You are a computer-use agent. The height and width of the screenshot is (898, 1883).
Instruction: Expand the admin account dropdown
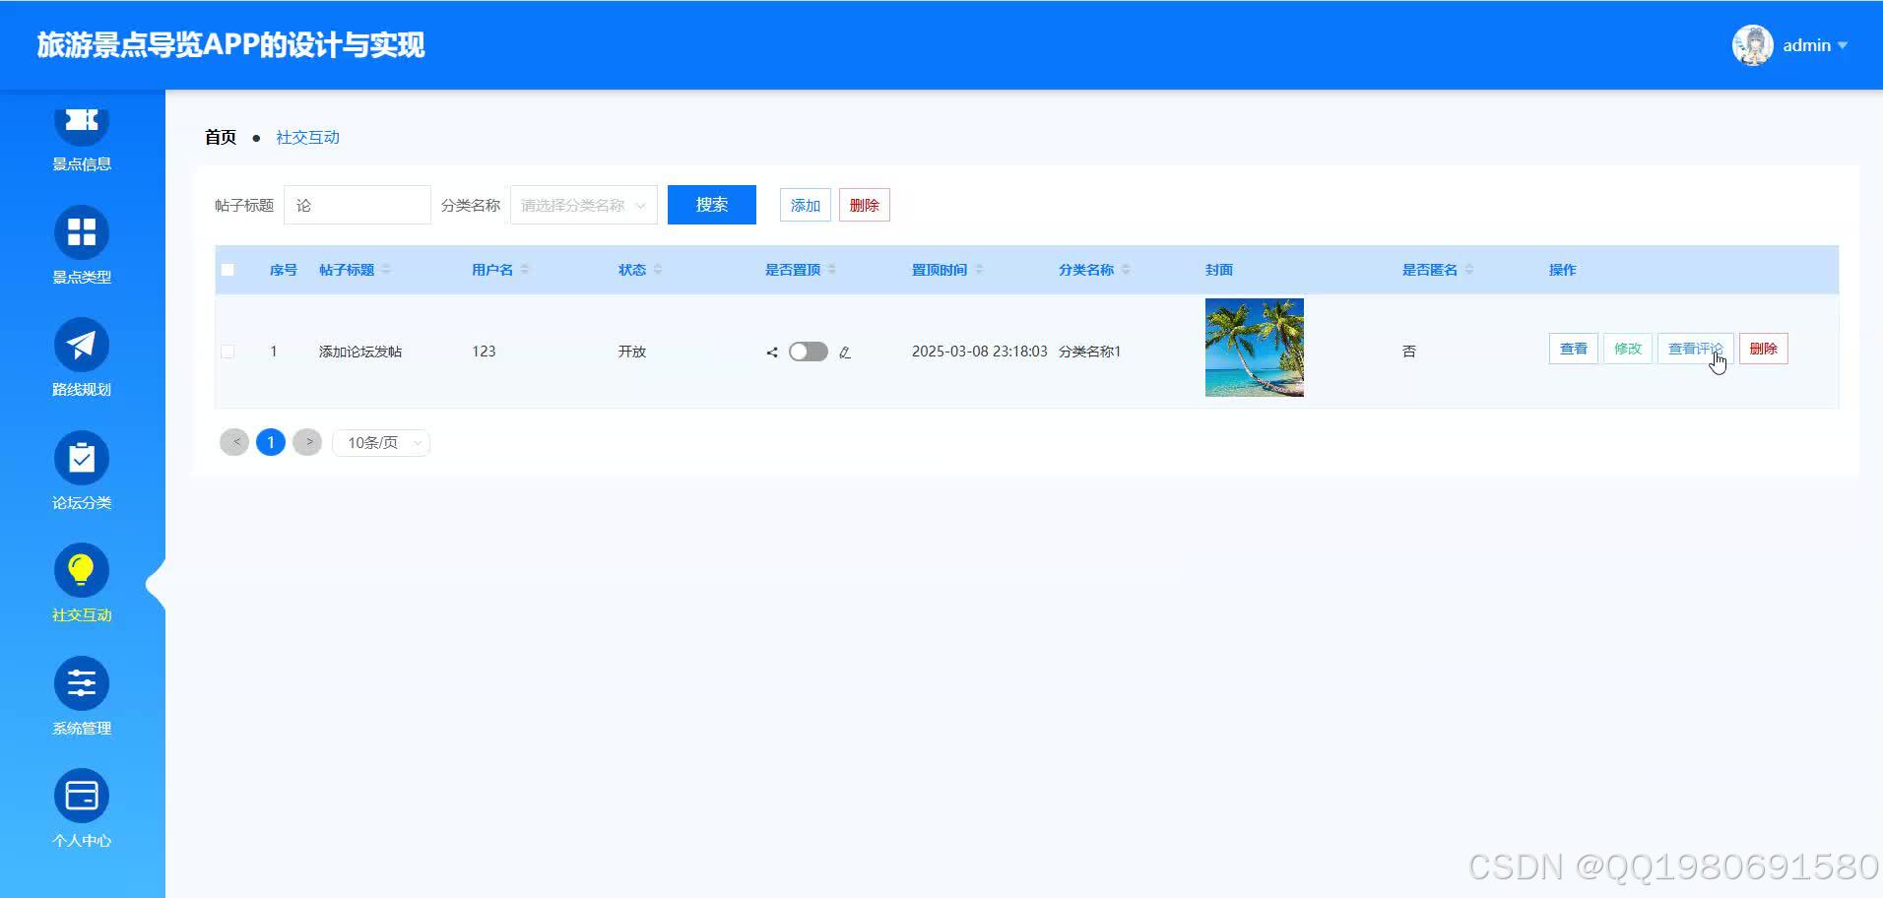pos(1812,45)
